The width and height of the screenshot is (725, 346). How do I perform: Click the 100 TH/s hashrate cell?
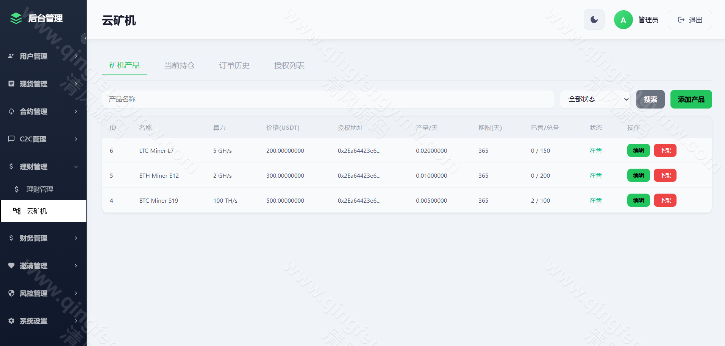point(225,200)
